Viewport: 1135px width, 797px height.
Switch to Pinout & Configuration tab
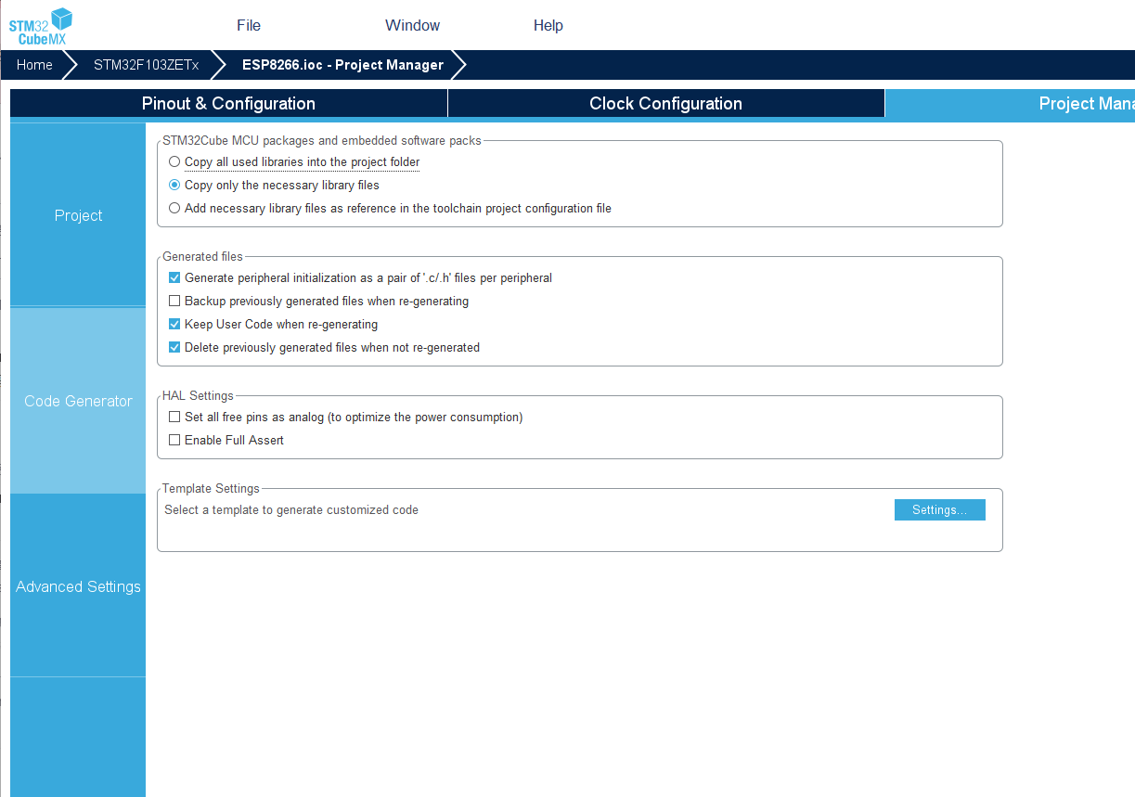(x=228, y=103)
